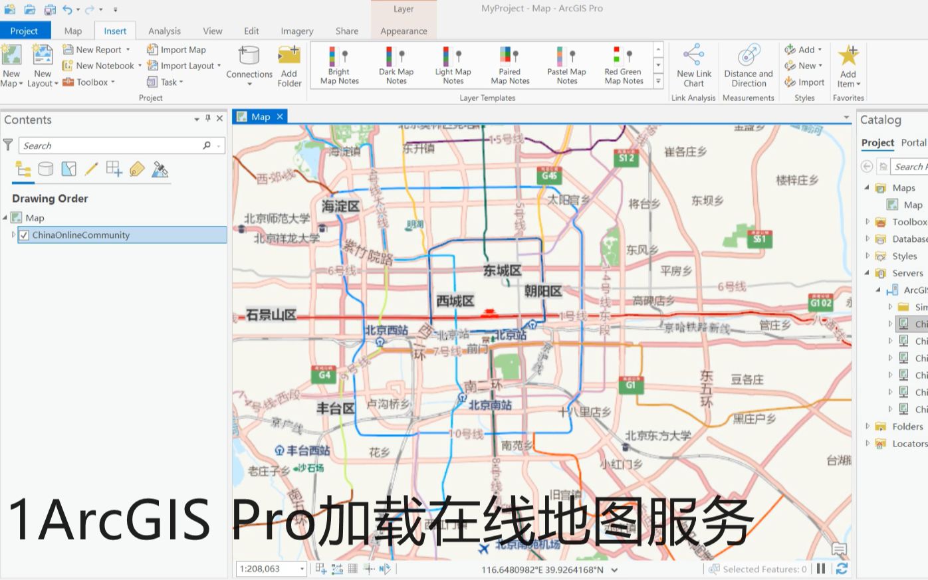List By Data Source in Contents pane

pyautogui.click(x=46, y=169)
